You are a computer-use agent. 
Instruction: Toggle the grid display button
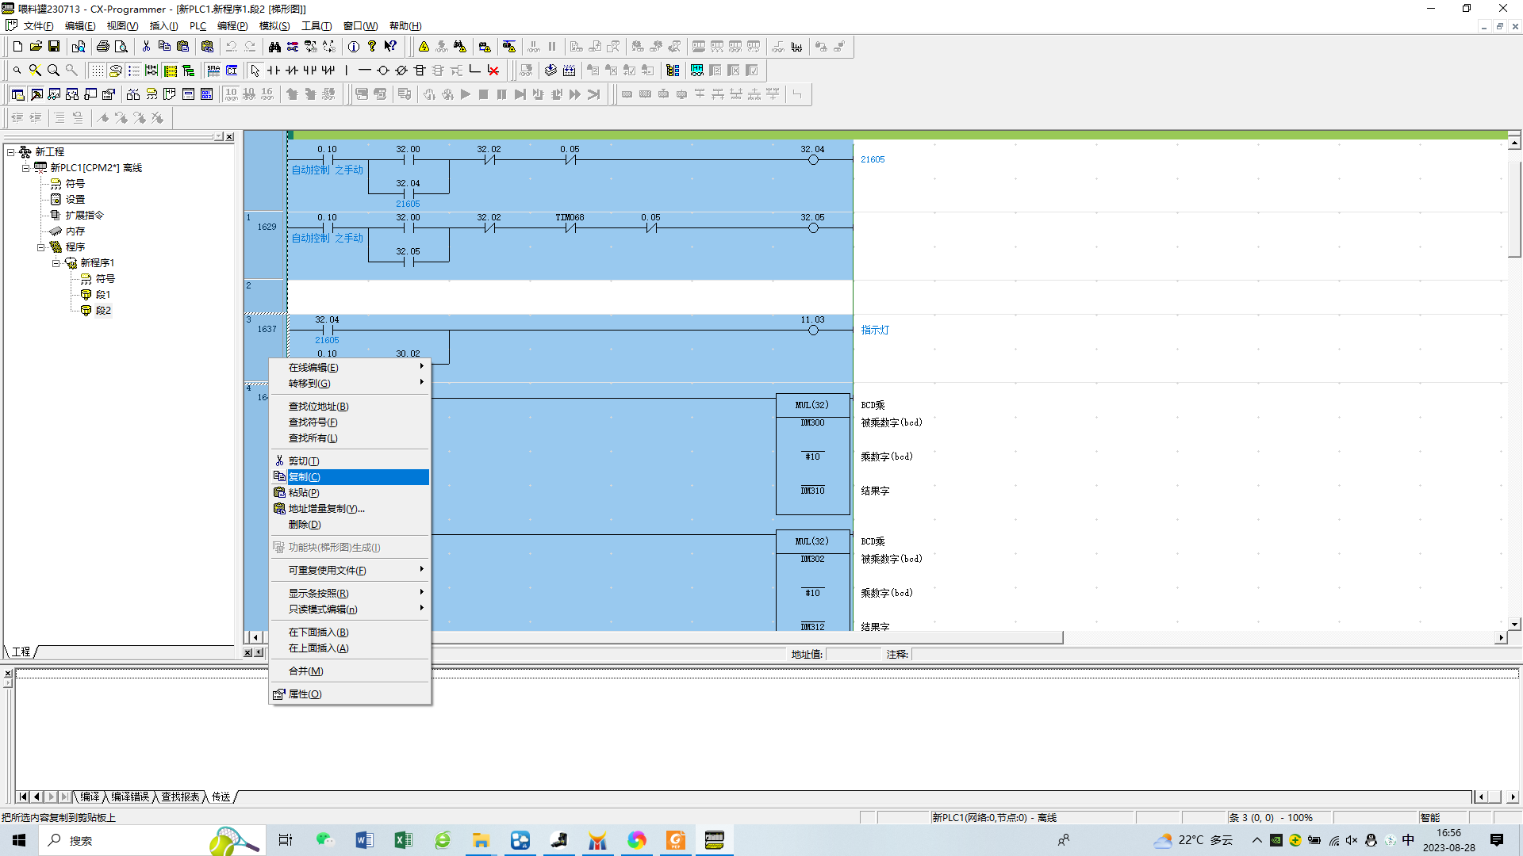click(x=97, y=71)
